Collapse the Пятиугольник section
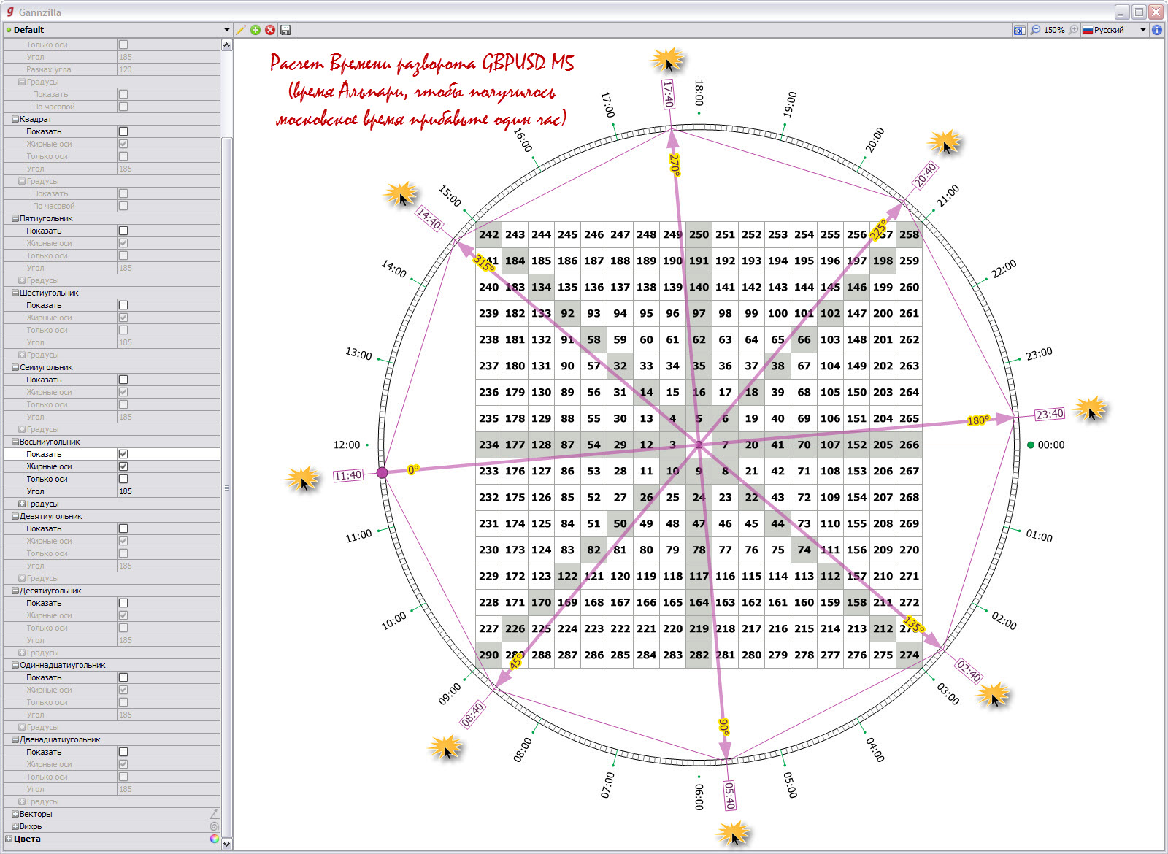This screenshot has width=1168, height=854. point(15,218)
